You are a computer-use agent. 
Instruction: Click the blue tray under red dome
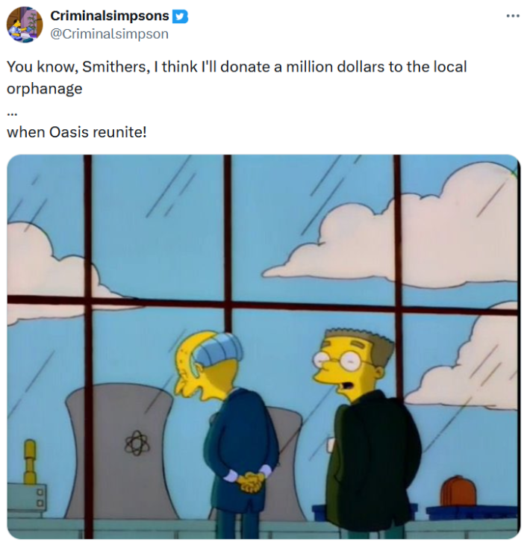tap(470, 514)
